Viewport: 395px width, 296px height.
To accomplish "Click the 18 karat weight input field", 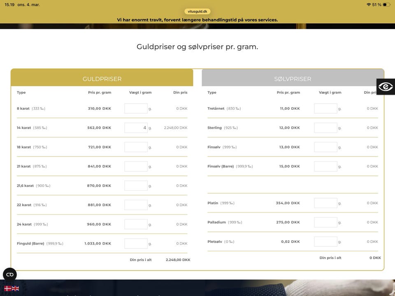I will [136, 147].
